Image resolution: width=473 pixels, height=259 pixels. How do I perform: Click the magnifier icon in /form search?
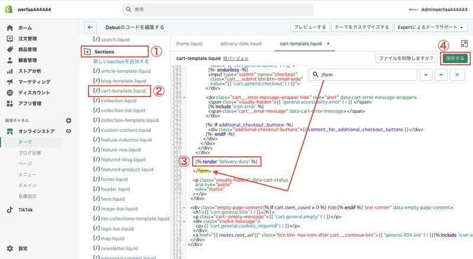(x=316, y=74)
